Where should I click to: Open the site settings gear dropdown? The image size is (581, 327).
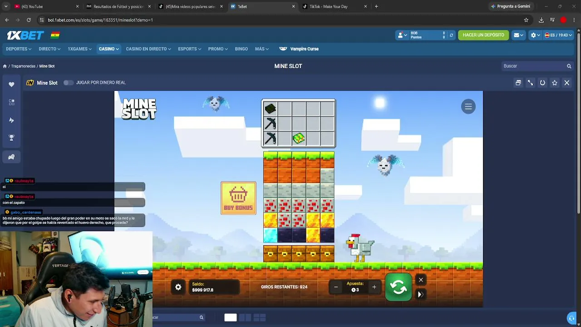point(536,35)
